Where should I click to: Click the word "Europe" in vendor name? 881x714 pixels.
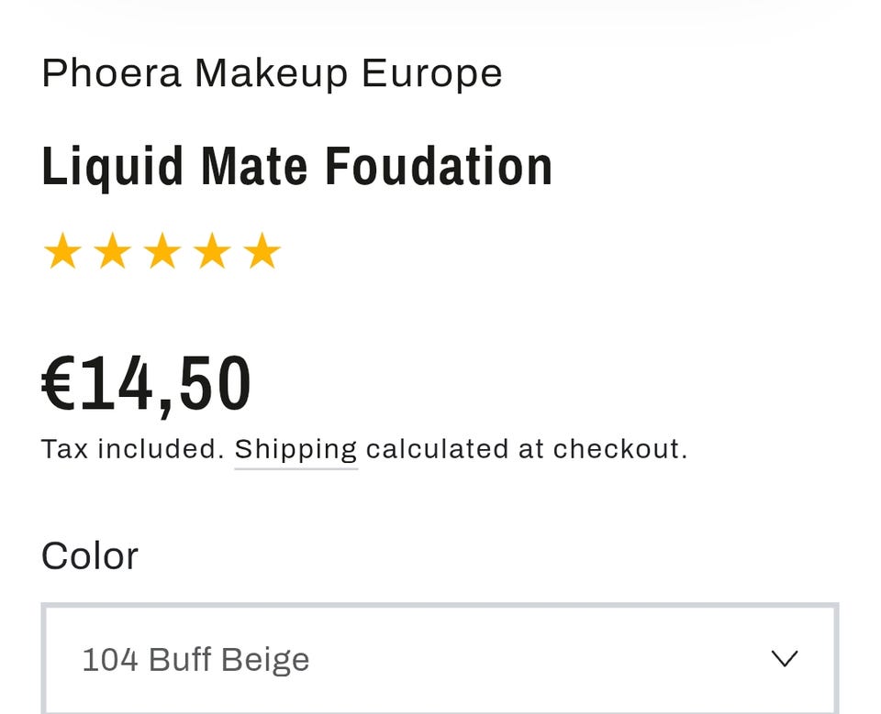[431, 73]
